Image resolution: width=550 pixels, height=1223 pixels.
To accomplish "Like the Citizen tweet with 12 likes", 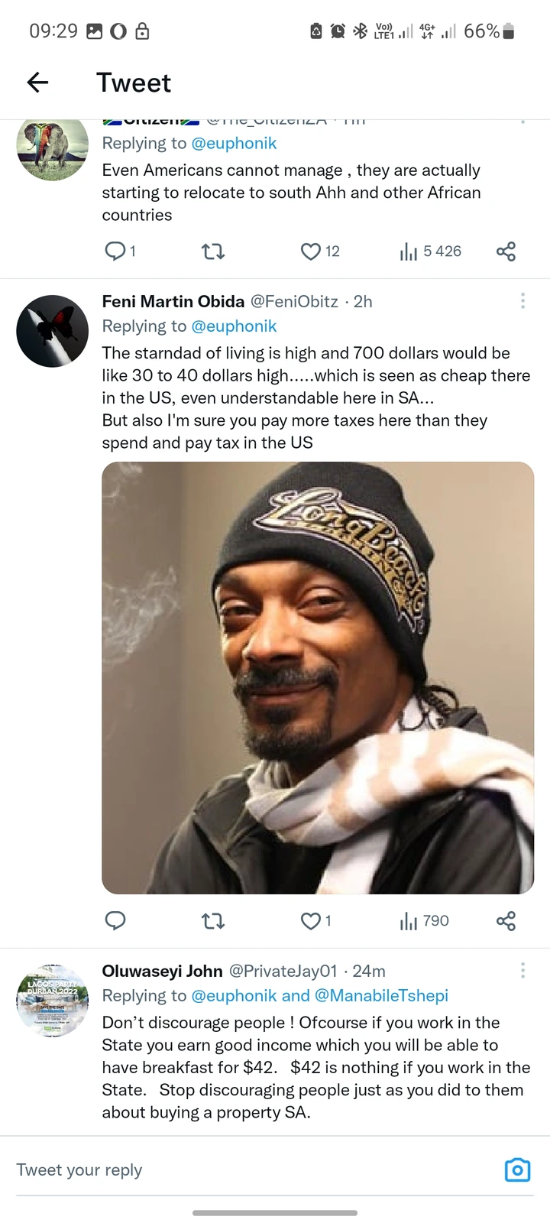I will click(x=320, y=251).
